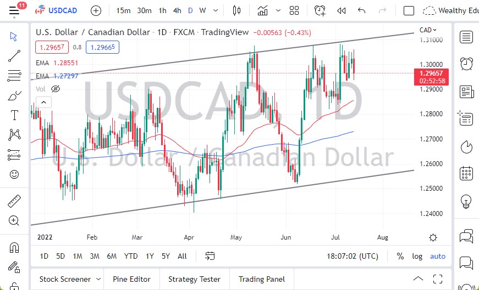Open the main hamburger menu
The height and width of the screenshot is (290, 479).
point(14,11)
